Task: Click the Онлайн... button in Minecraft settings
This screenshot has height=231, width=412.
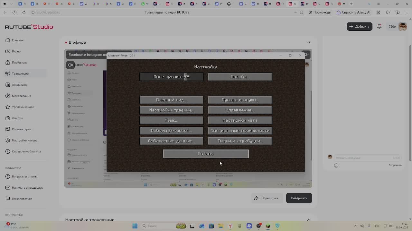Action: click(x=240, y=77)
